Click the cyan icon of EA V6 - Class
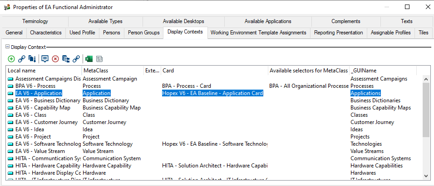The width and height of the screenshot is (434, 186). [x=10, y=115]
